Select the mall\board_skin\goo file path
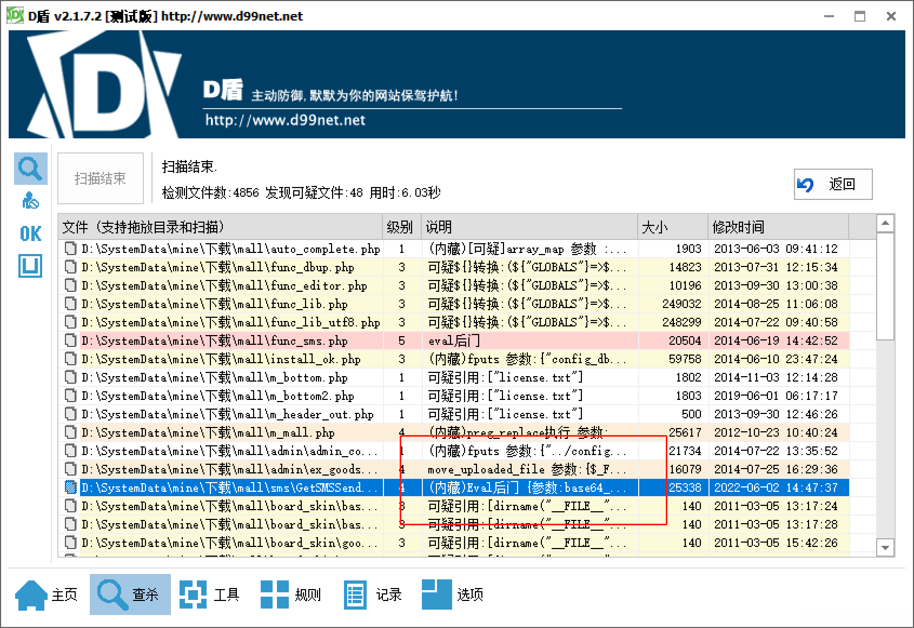914x628 pixels. coord(230,543)
